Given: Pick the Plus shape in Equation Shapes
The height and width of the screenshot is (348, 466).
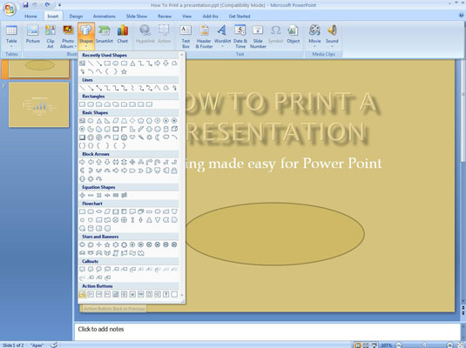Looking at the screenshot, I should point(83,195).
